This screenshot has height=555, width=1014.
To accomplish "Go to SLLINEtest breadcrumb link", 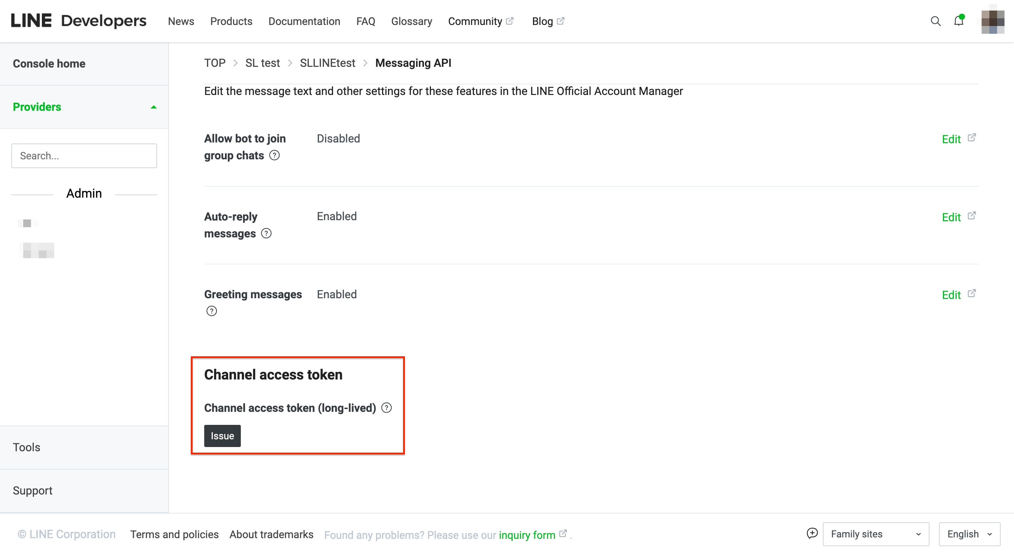I will (x=327, y=63).
